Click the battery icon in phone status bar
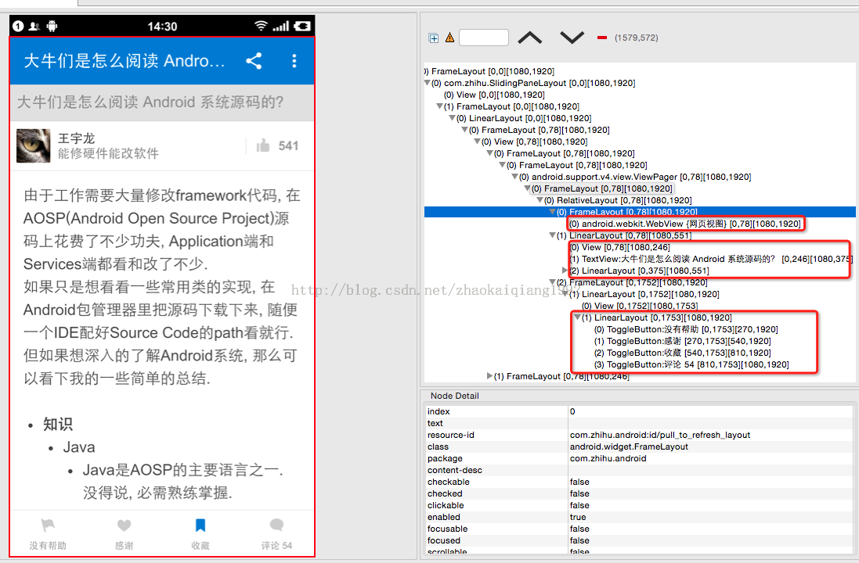Viewport: 859px width, 563px height. click(x=301, y=26)
